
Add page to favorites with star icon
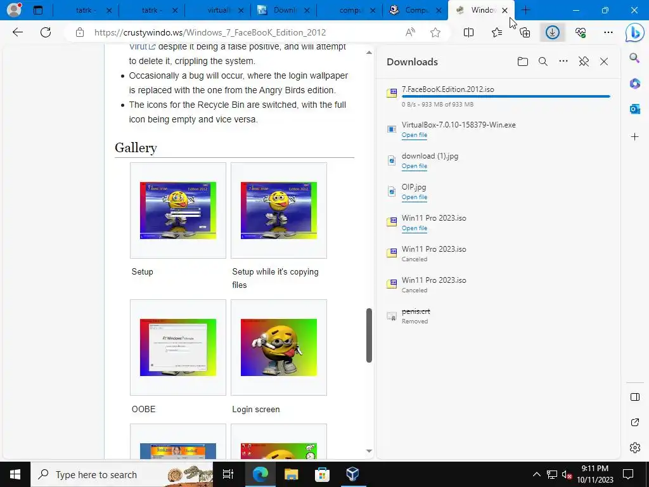click(x=435, y=32)
